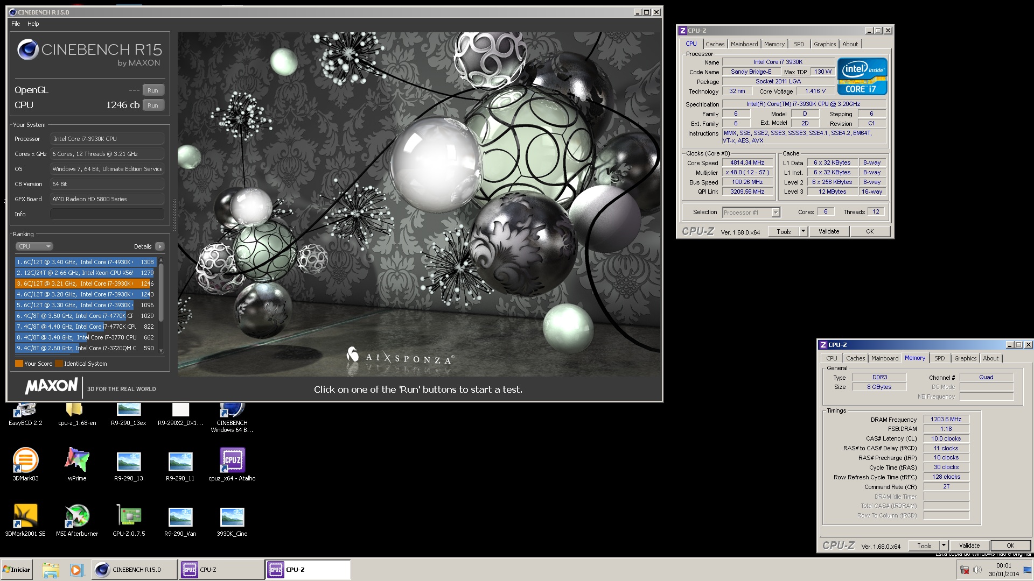Viewport: 1034px width, 581px height.
Task: Select the orange ranking entry scoring 1246
Action: [85, 284]
